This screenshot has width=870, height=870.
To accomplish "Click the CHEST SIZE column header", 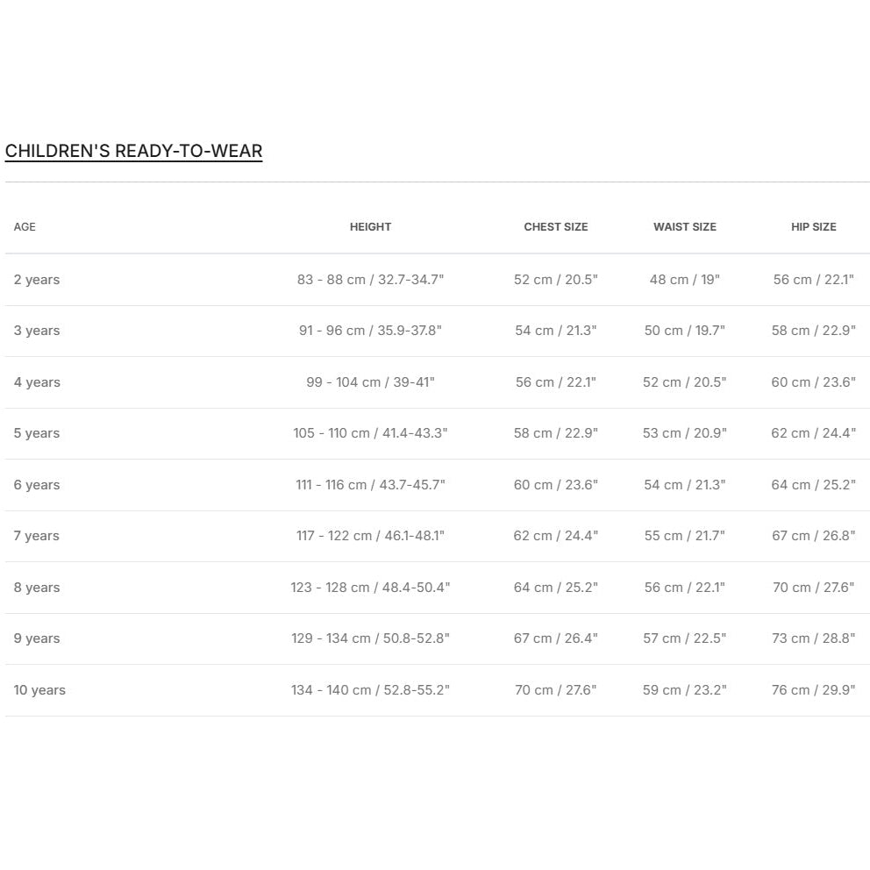I will [556, 227].
